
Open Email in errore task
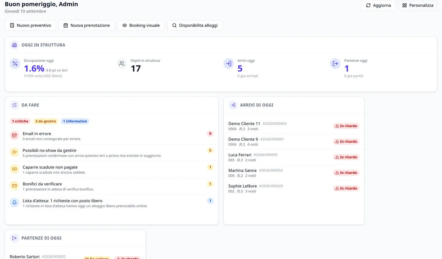(112, 136)
